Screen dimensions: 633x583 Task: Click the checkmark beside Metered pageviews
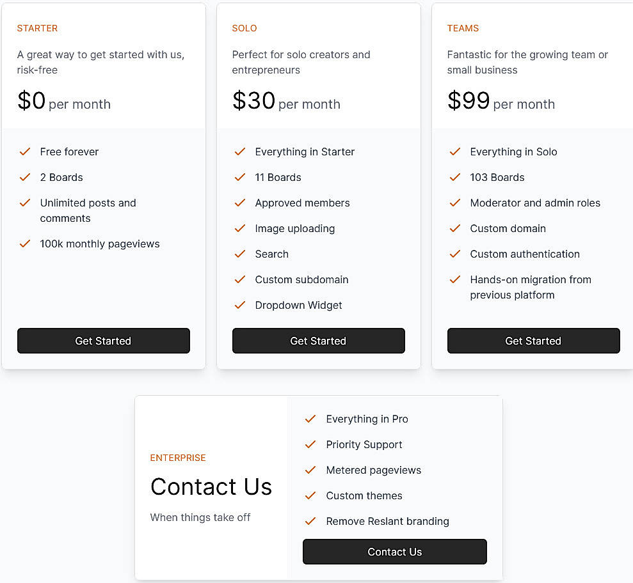[310, 470]
